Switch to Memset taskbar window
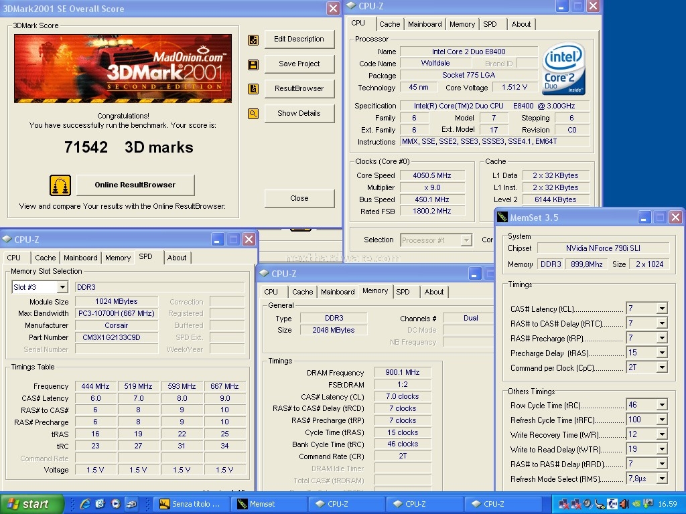This screenshot has width=686, height=514. 269,504
